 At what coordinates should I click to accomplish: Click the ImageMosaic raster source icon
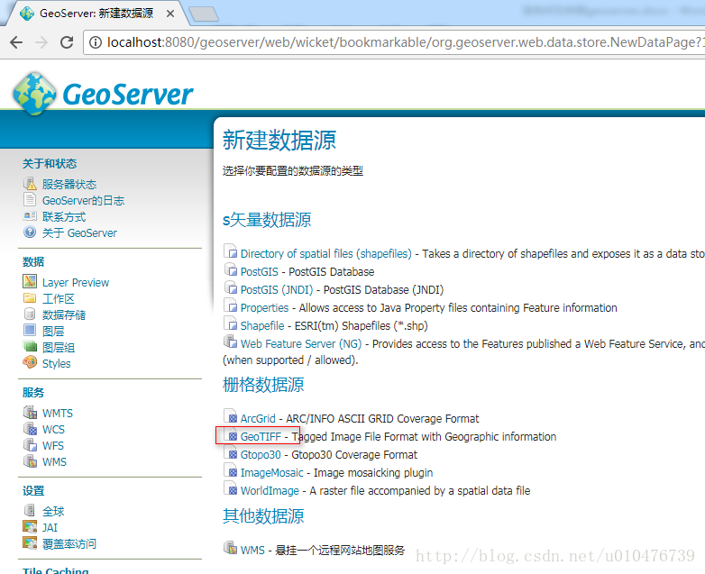pyautogui.click(x=230, y=470)
